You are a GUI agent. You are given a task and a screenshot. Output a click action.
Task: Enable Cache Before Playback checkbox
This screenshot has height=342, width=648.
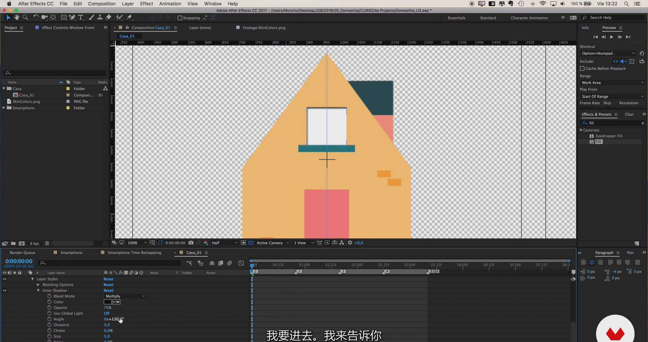582,68
